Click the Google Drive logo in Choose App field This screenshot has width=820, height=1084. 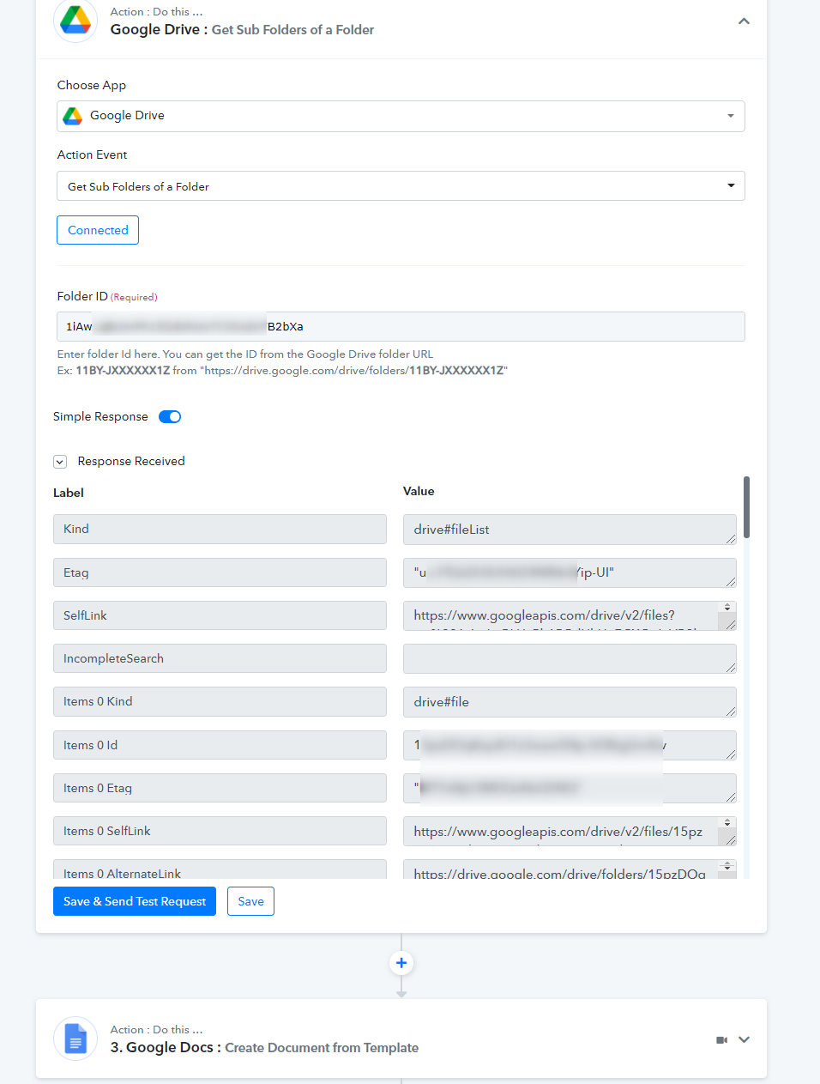point(73,116)
